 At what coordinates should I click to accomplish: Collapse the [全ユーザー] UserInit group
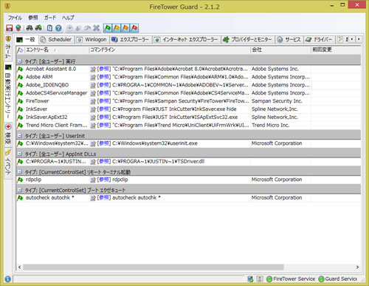[x=20, y=136]
